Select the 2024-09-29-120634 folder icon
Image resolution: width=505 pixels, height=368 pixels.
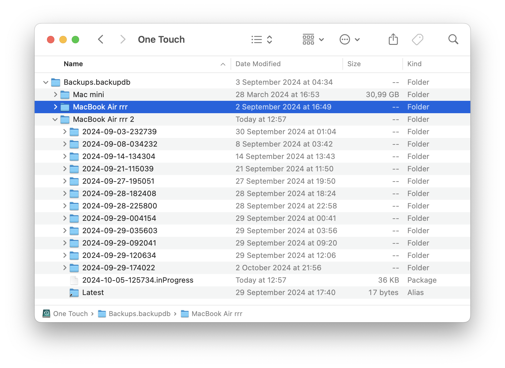coord(74,255)
